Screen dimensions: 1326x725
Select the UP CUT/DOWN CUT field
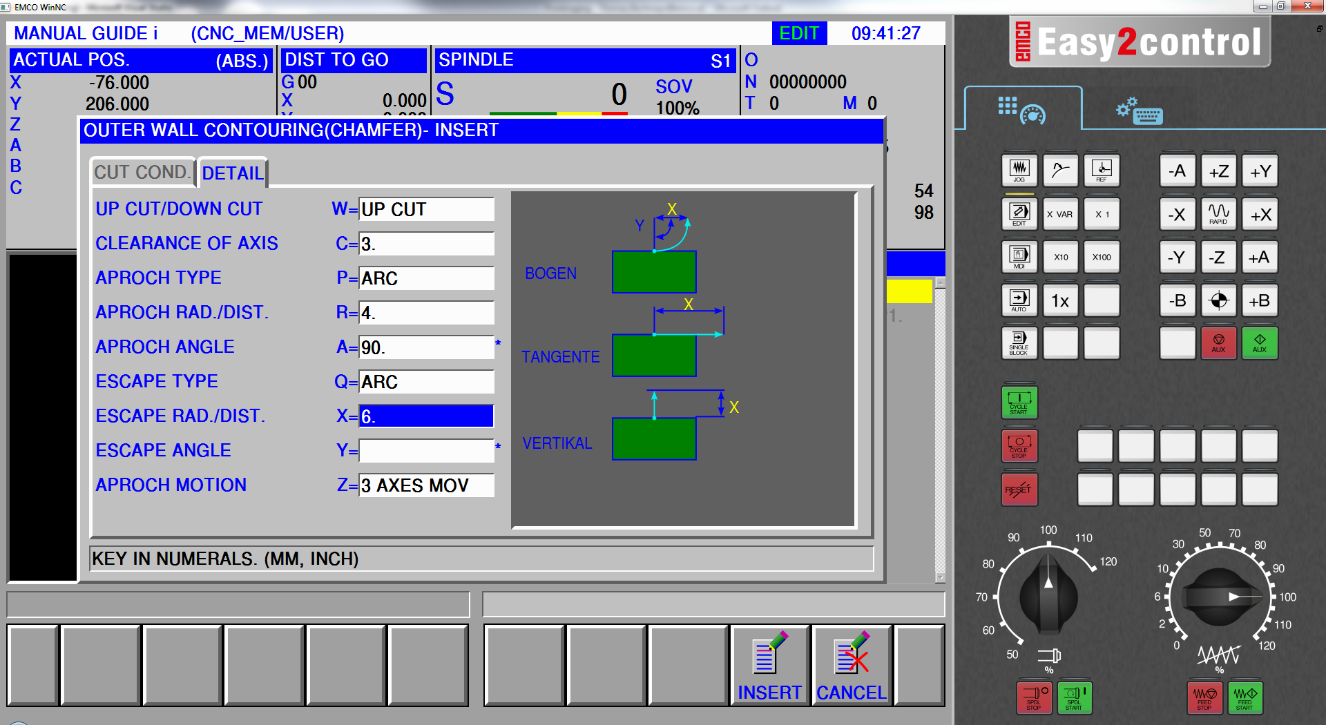pos(426,209)
